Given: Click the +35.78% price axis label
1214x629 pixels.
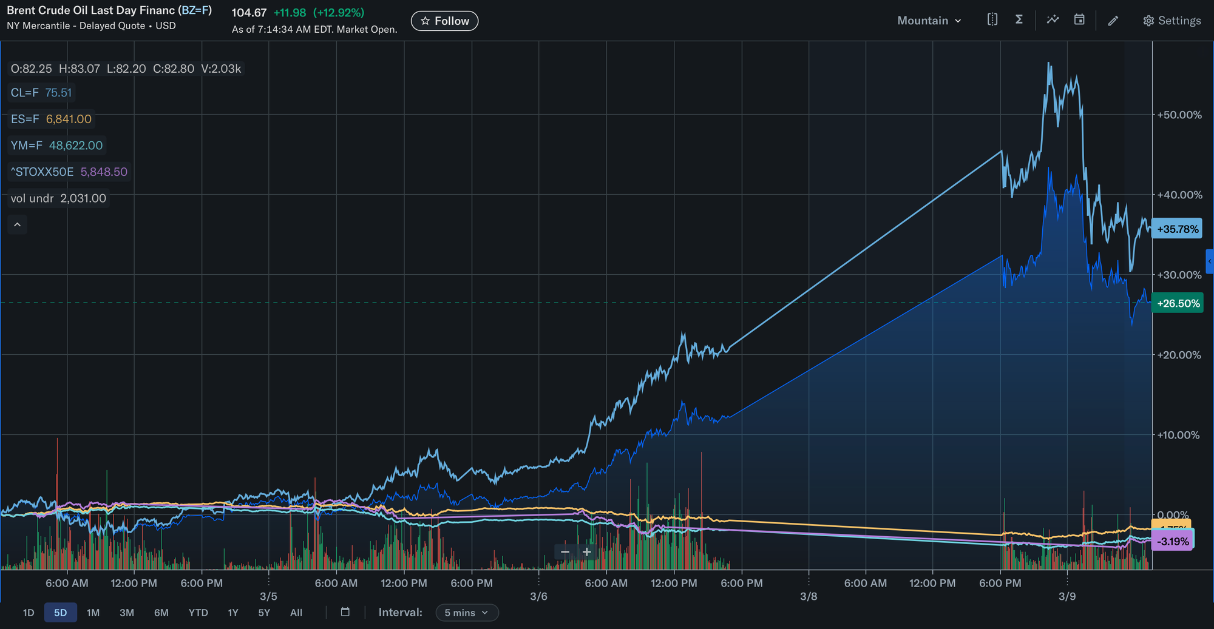Looking at the screenshot, I should point(1177,229).
